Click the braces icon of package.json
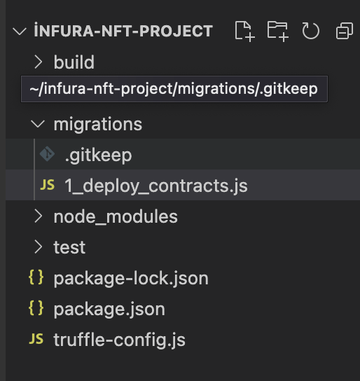This screenshot has height=381, width=360. [36, 308]
